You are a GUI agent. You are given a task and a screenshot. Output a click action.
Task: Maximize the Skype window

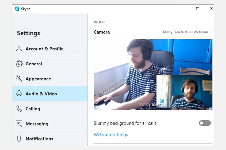(x=198, y=9)
